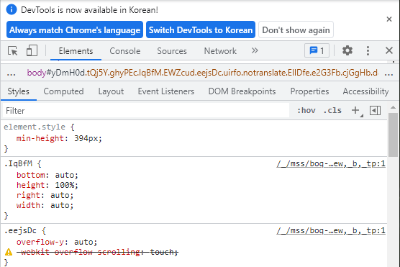This screenshot has width=400, height=267.
Task: Focus the styles Filter input field
Action: click(x=146, y=111)
